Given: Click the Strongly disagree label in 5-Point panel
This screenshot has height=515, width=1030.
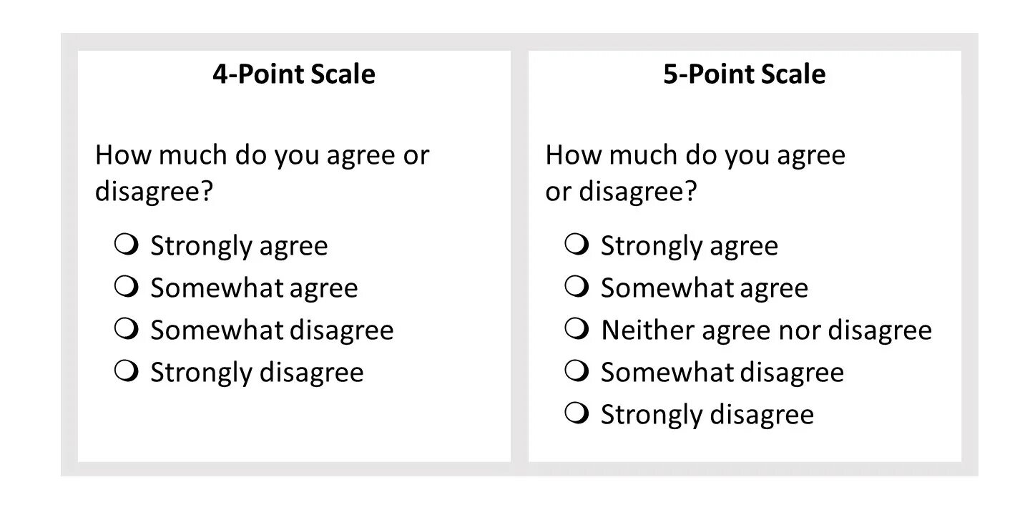Looking at the screenshot, I should click(707, 416).
